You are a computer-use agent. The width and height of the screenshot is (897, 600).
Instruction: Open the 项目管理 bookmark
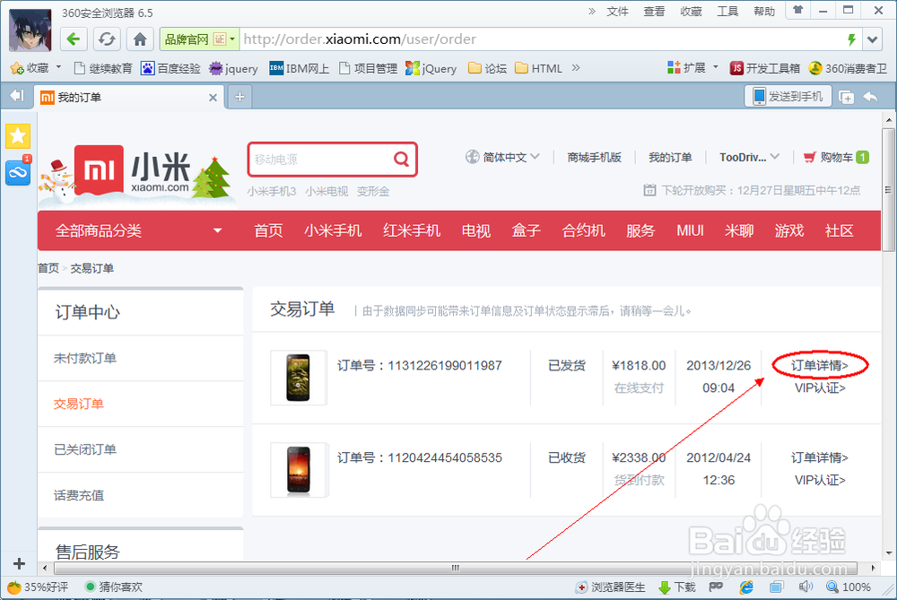[369, 69]
